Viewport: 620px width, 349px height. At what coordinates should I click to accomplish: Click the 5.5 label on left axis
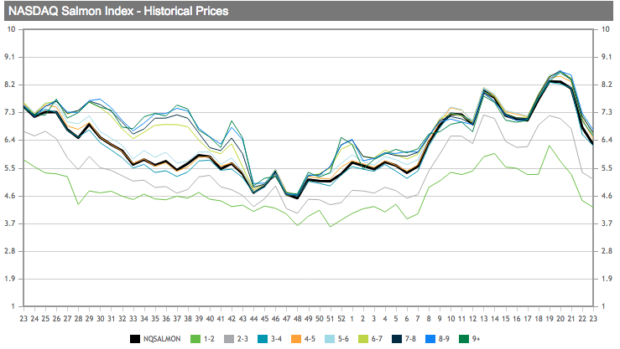(10, 168)
